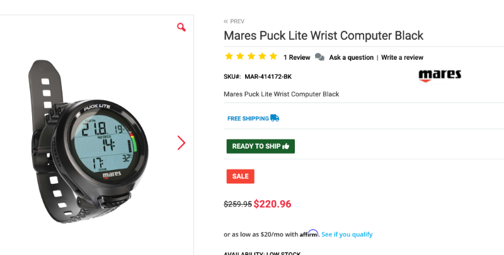Go to the PREV product link

(234, 21)
